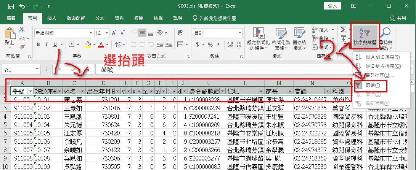Click the 貼上 paste clipboard icon

point(10,33)
